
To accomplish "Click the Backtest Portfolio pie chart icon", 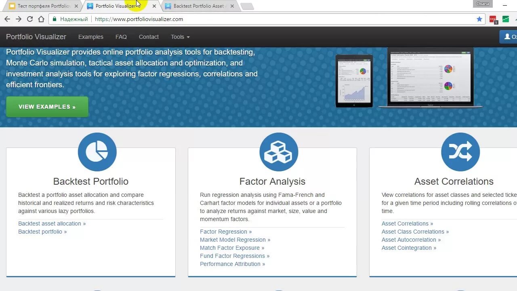I will tap(97, 152).
